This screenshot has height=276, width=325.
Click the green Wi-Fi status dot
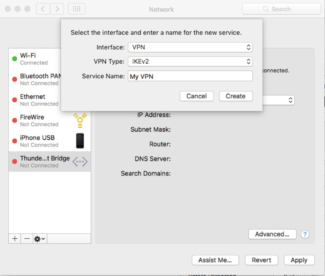[x=15, y=59]
